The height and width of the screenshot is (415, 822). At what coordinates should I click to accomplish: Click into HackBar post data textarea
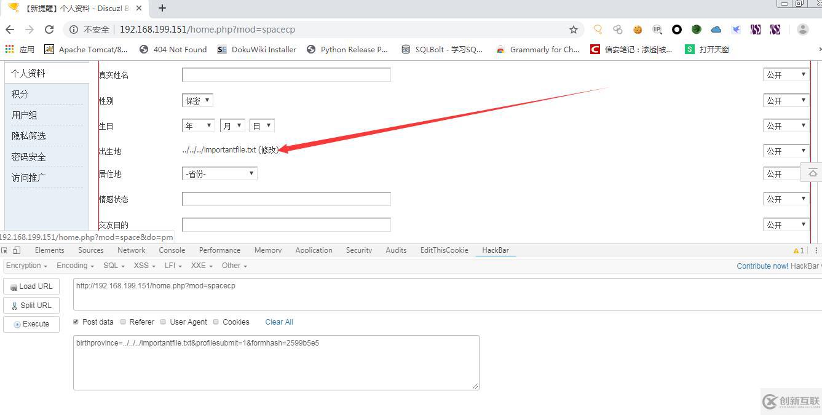coord(276,362)
